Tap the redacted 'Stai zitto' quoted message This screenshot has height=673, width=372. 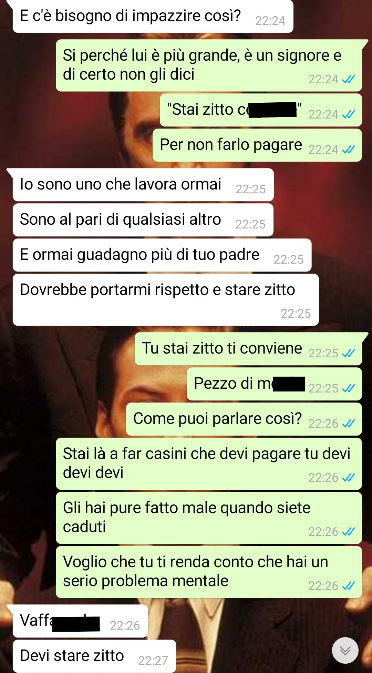coord(261,110)
